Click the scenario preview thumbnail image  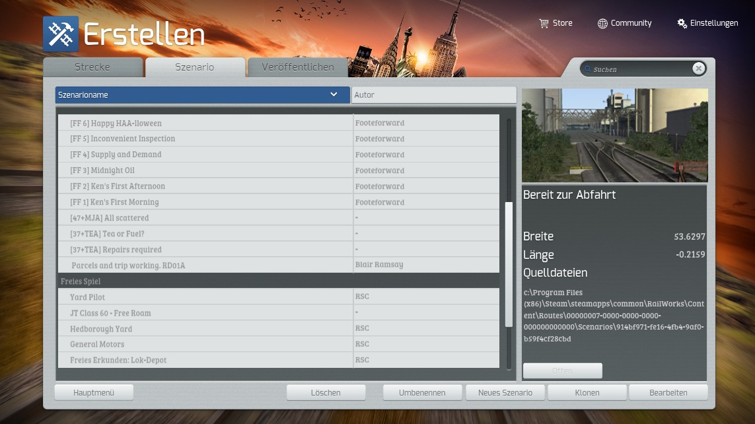(x=614, y=135)
